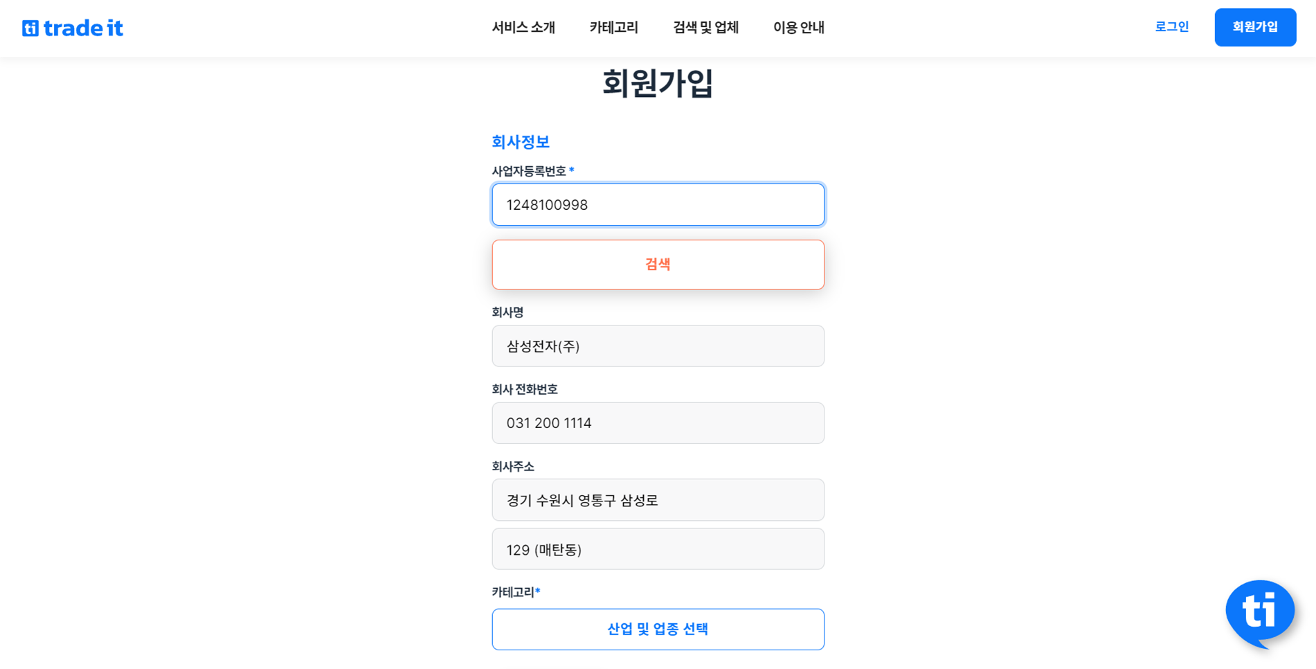The height and width of the screenshot is (669, 1316).
Task: Click the 회원가입 page heading
Action: pos(657,83)
